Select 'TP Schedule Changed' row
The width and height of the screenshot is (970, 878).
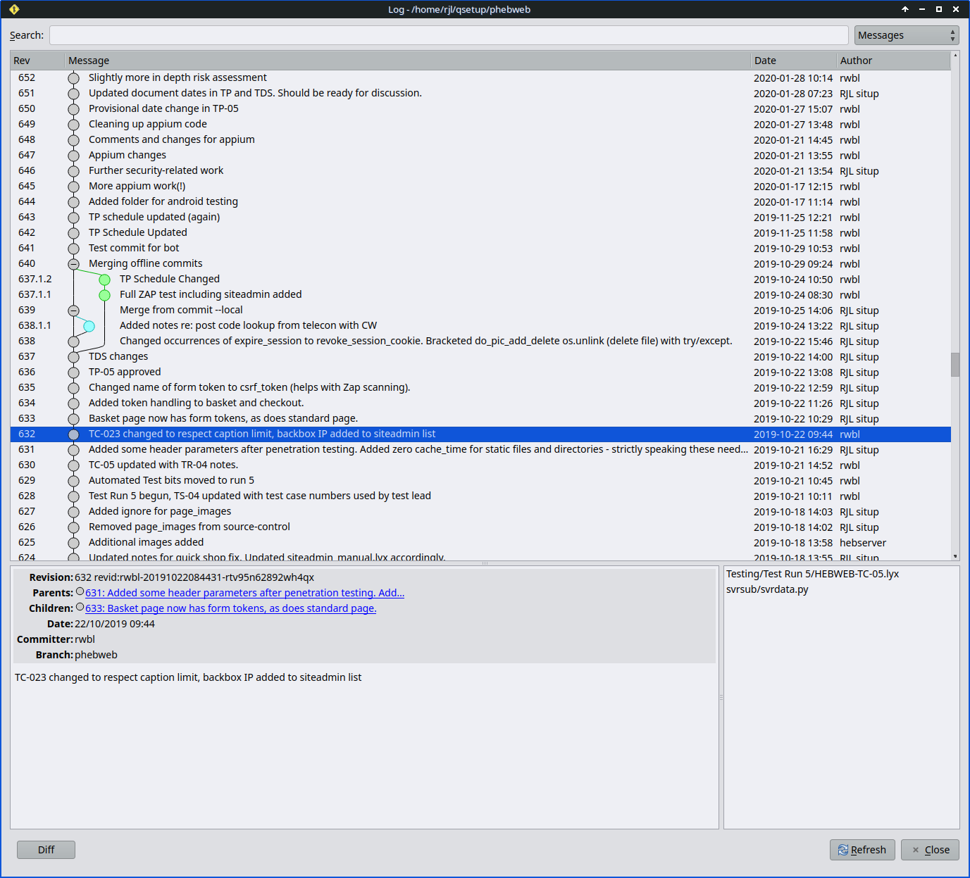tap(480, 279)
